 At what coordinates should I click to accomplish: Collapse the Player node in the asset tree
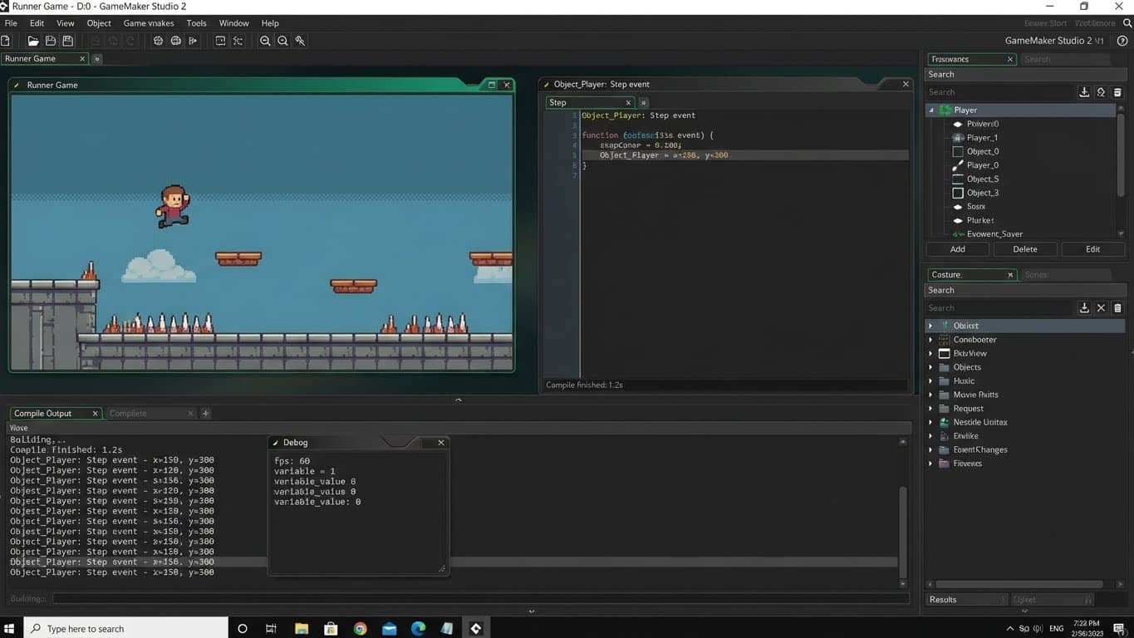point(933,110)
